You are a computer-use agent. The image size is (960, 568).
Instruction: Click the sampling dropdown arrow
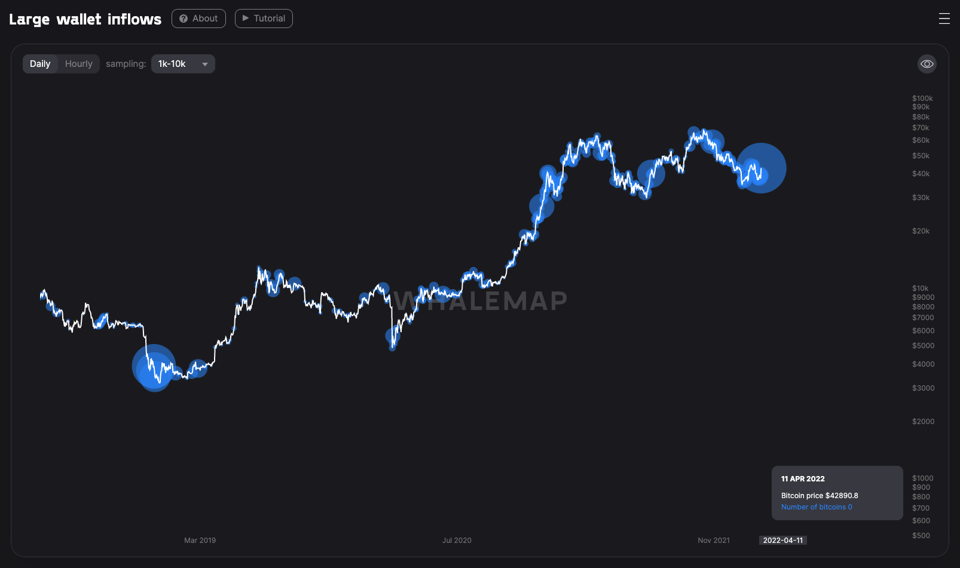(205, 64)
